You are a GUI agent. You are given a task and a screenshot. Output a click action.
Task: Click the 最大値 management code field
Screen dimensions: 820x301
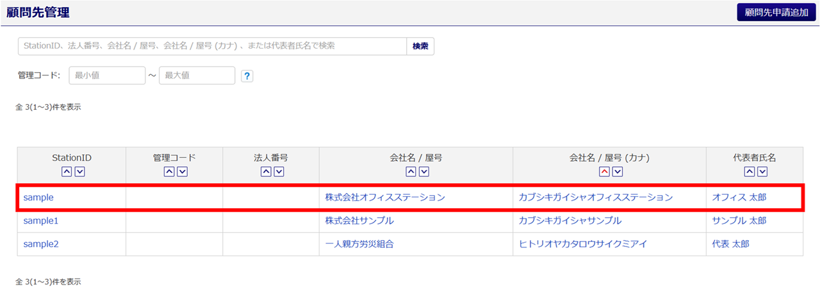coord(197,75)
